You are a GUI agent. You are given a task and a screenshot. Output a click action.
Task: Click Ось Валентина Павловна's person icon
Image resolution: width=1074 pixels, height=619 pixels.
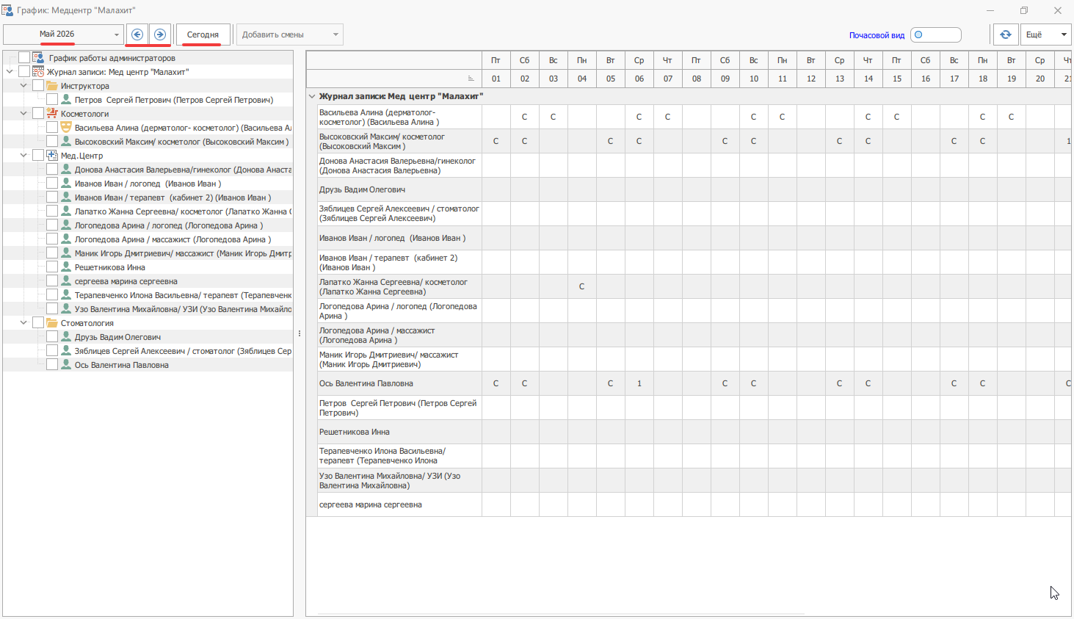point(66,365)
